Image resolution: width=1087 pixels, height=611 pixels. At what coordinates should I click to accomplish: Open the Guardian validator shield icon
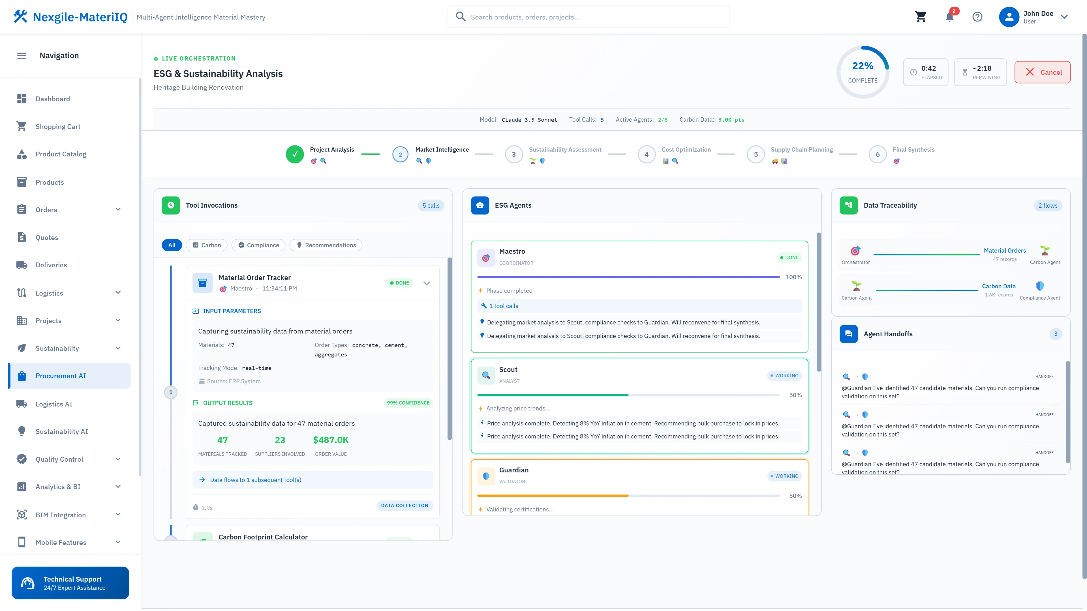pyautogui.click(x=486, y=476)
